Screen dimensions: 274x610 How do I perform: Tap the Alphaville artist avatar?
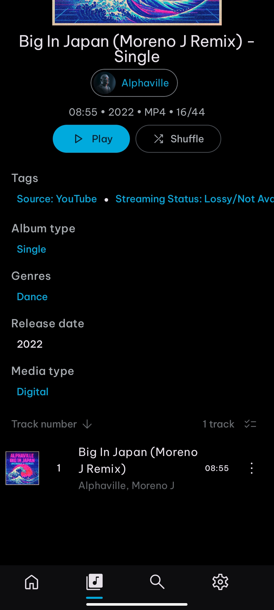(x=105, y=83)
